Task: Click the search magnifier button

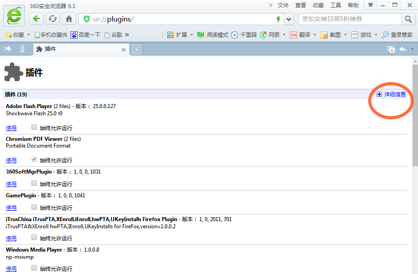Action: (408, 19)
